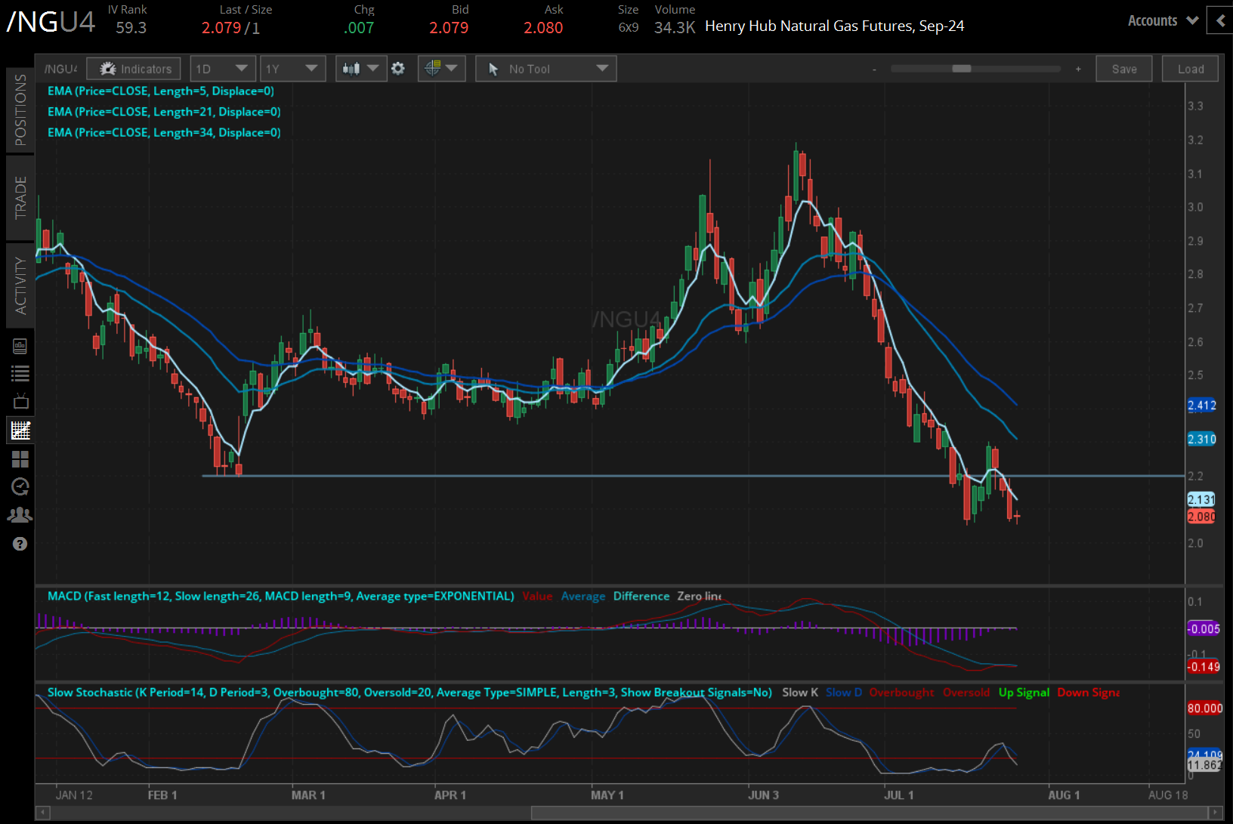Viewport: 1233px width, 824px height.
Task: Select the grid dashboard icon in sidebar
Action: (x=20, y=459)
